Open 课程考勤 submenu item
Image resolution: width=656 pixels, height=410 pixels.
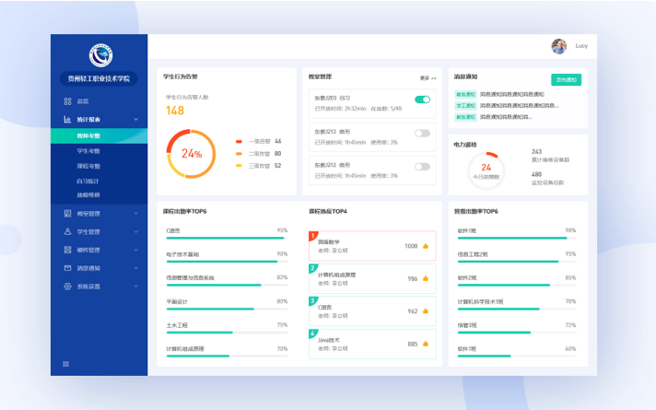tap(88, 166)
